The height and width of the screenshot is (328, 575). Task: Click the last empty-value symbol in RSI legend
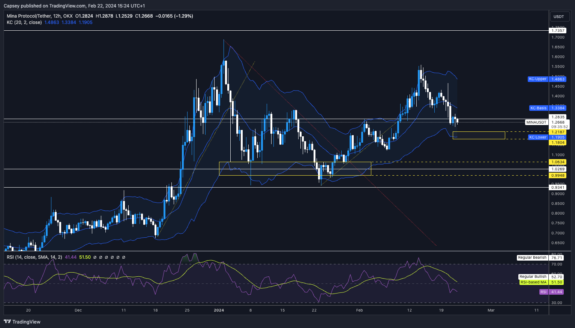(x=124, y=257)
